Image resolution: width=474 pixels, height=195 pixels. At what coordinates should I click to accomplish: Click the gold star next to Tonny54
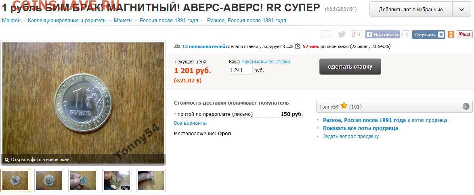(x=344, y=106)
